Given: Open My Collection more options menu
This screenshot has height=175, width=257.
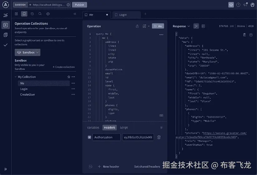Looking at the screenshot, I should (x=73, y=77).
